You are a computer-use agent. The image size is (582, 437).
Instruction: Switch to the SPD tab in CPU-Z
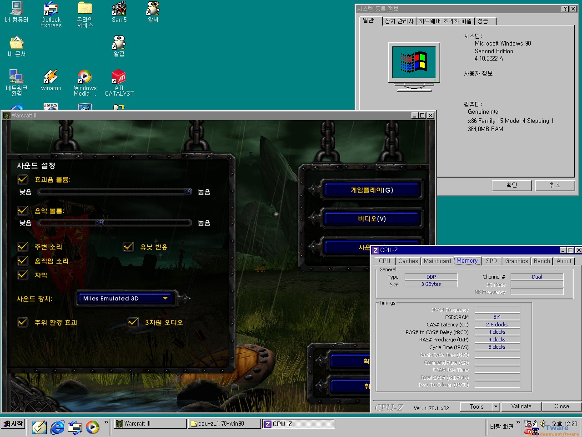click(x=491, y=261)
